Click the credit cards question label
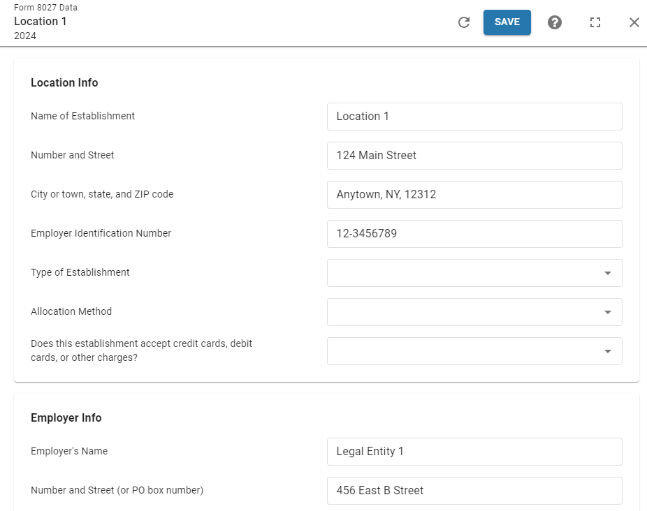647x511 pixels. click(142, 350)
